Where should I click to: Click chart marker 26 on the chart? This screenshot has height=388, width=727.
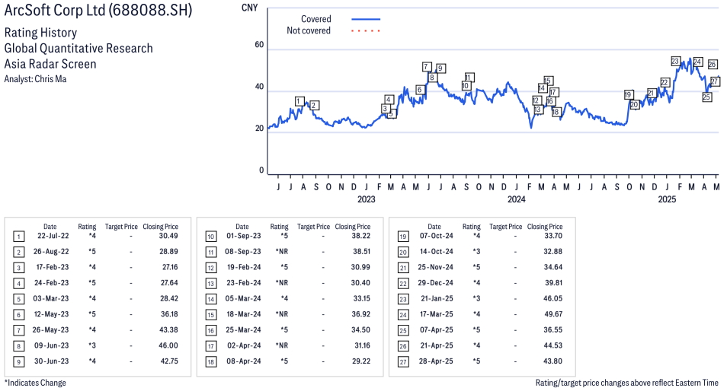coord(713,65)
